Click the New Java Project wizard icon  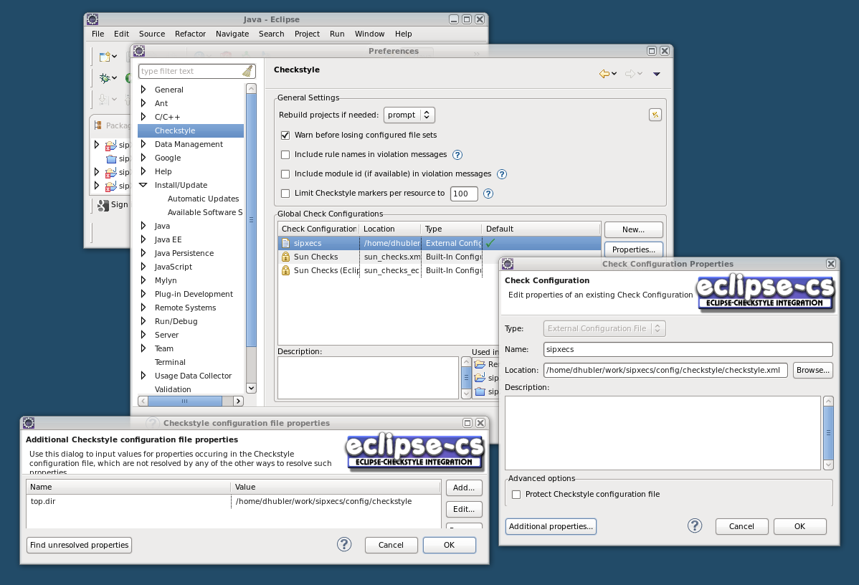coord(103,56)
